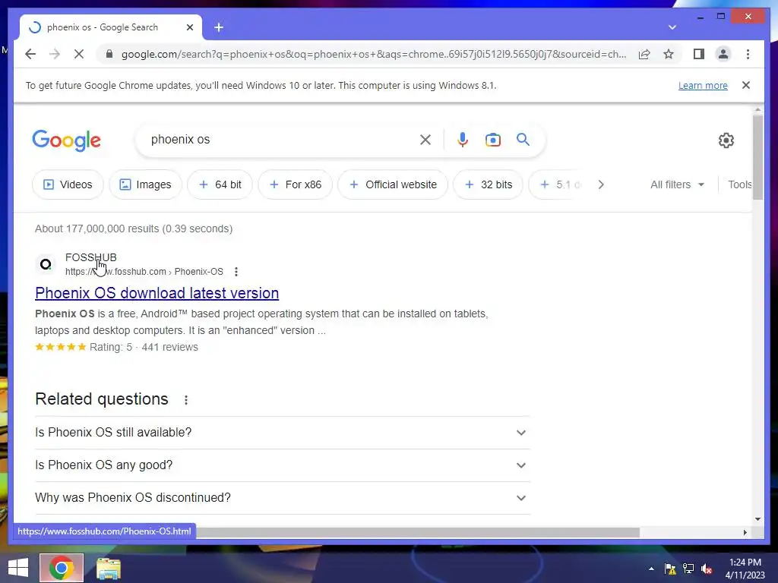Open the Chrome side panel
The image size is (778, 583).
click(699, 54)
